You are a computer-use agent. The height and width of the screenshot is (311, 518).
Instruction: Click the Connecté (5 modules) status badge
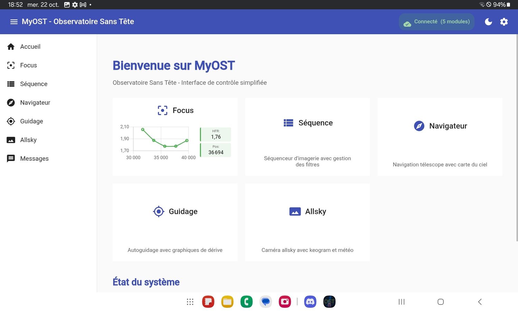tap(437, 21)
